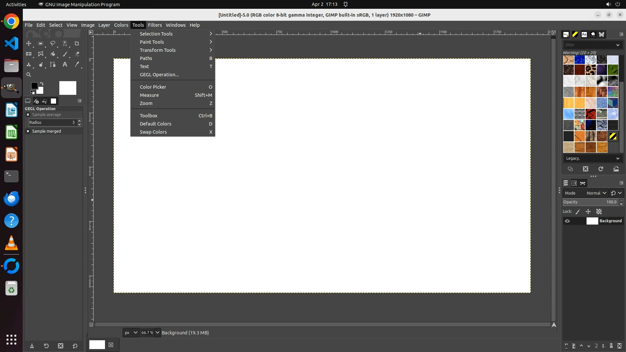Select the Free Select lasso tool
Screen dimensions: 626x352
click(x=53, y=43)
